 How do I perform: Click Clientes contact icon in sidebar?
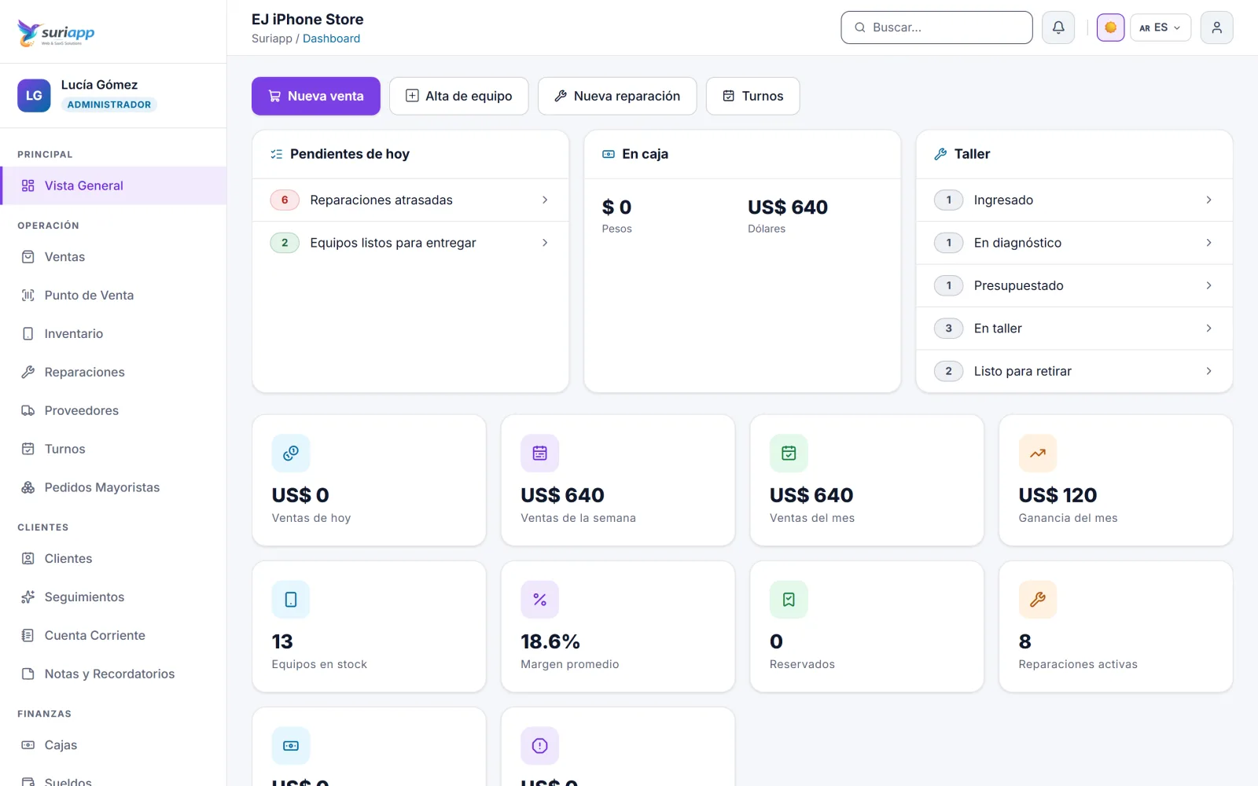[28, 559]
